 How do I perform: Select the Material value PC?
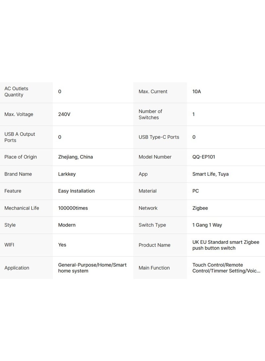coord(195,191)
